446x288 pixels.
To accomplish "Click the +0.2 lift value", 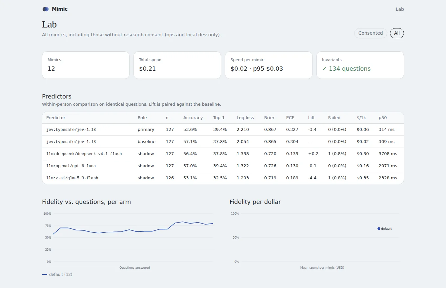I will pos(313,154).
